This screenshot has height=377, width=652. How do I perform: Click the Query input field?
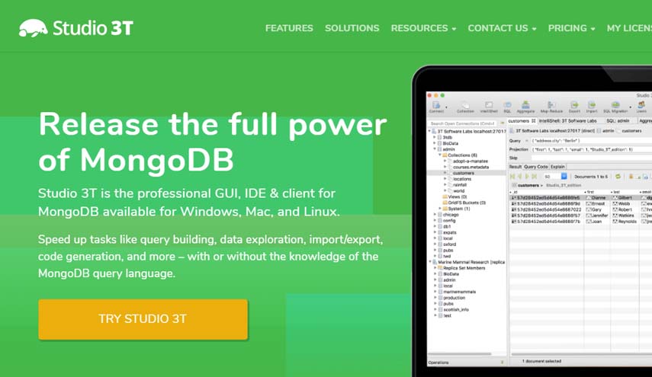pos(591,141)
